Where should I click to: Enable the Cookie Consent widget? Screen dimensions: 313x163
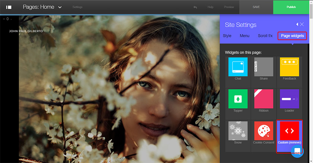(x=264, y=131)
